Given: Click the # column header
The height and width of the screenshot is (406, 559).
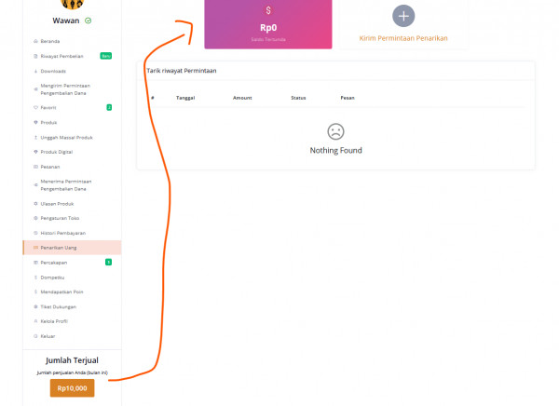Looking at the screenshot, I should point(153,98).
